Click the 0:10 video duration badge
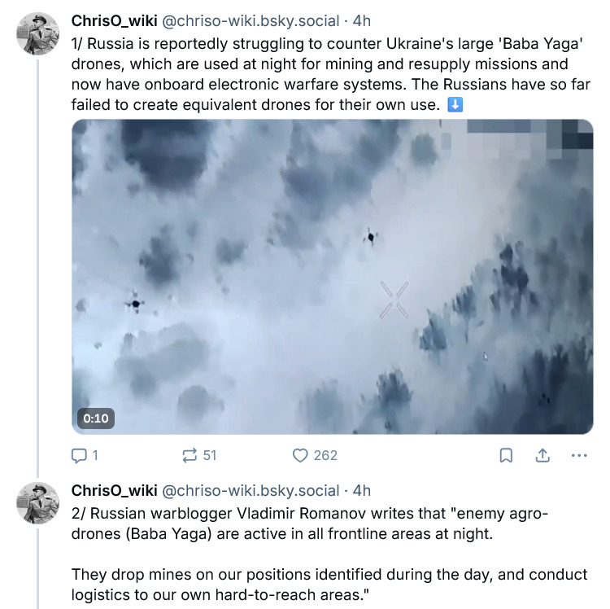 95,418
